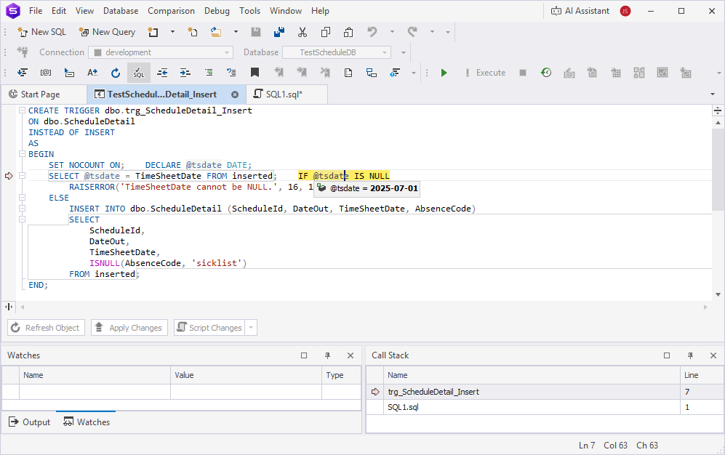Collapse the BEGIN block in editor
Viewport: 725px width, 455px height.
point(22,154)
